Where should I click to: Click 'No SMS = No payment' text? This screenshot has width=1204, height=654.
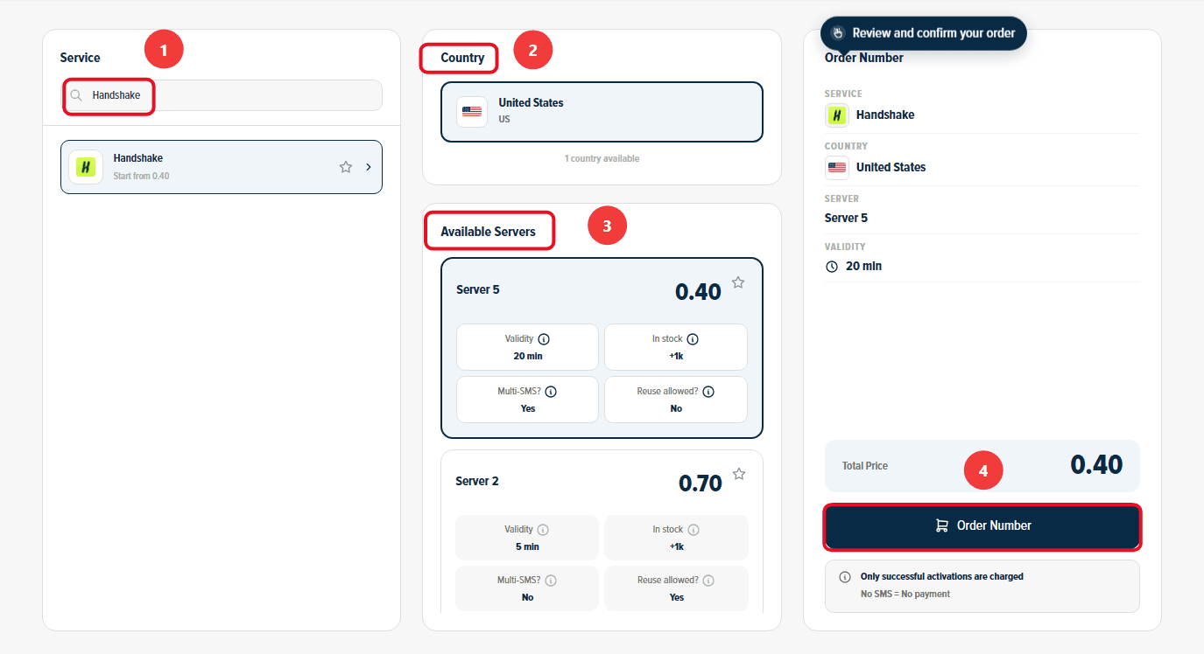(905, 595)
